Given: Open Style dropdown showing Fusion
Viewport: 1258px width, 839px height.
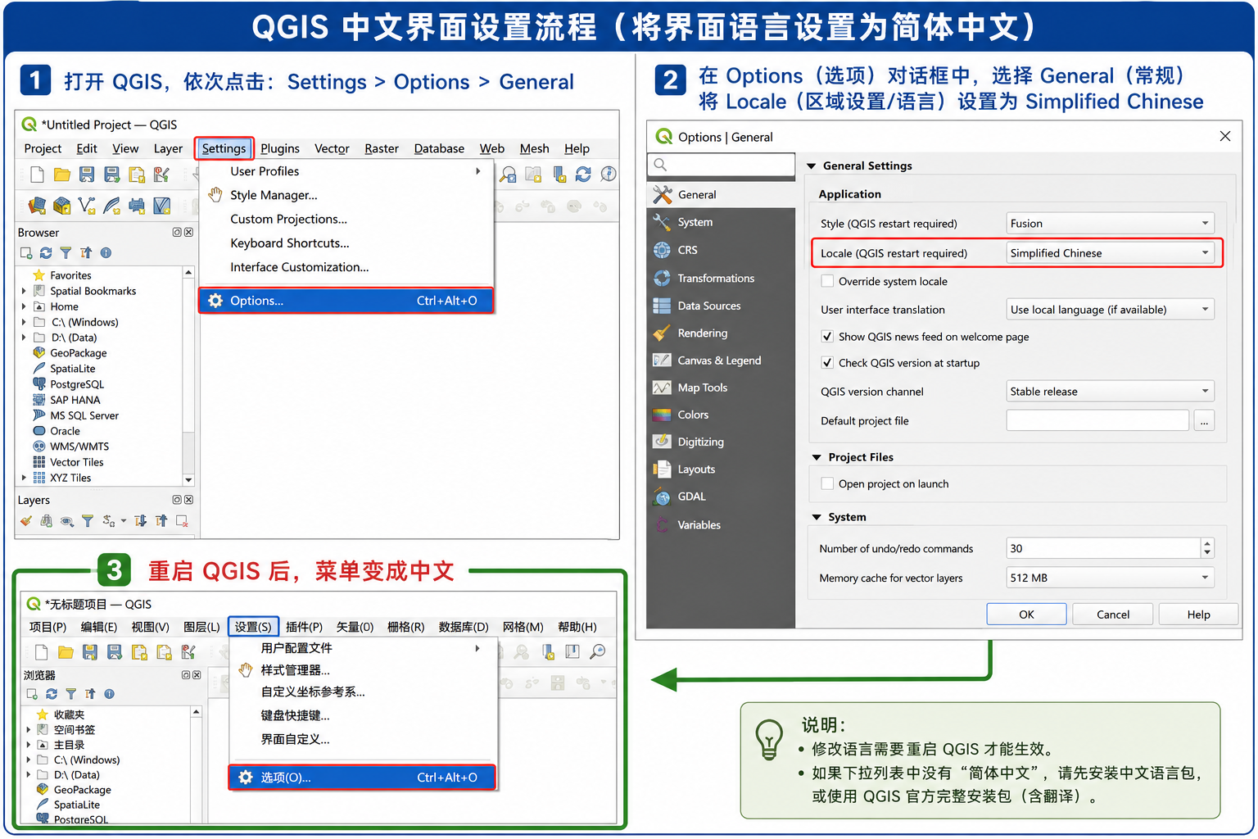Looking at the screenshot, I should coord(1110,224).
